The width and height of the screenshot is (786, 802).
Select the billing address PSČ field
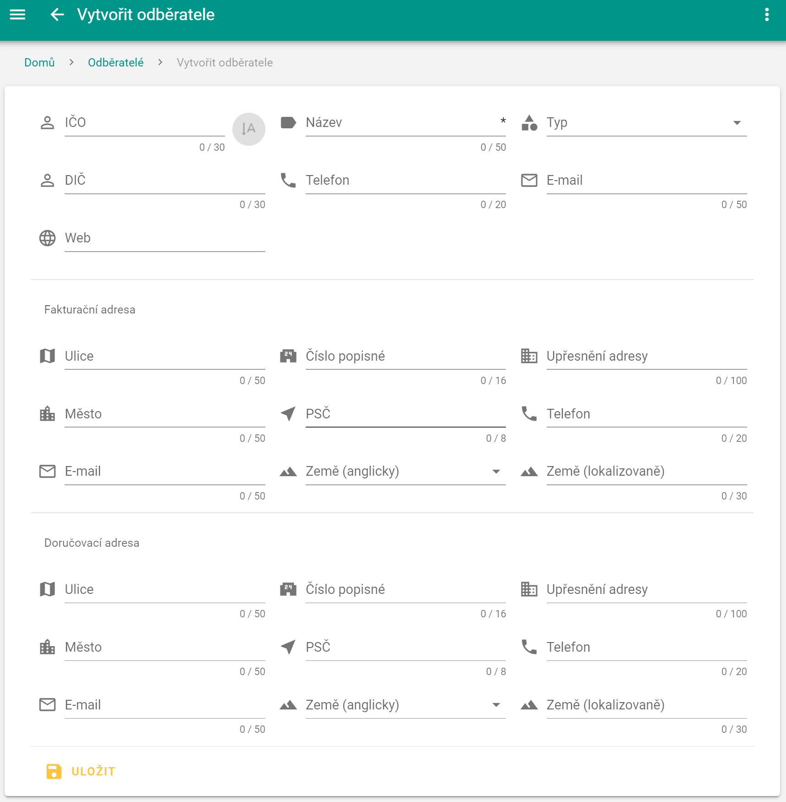405,414
